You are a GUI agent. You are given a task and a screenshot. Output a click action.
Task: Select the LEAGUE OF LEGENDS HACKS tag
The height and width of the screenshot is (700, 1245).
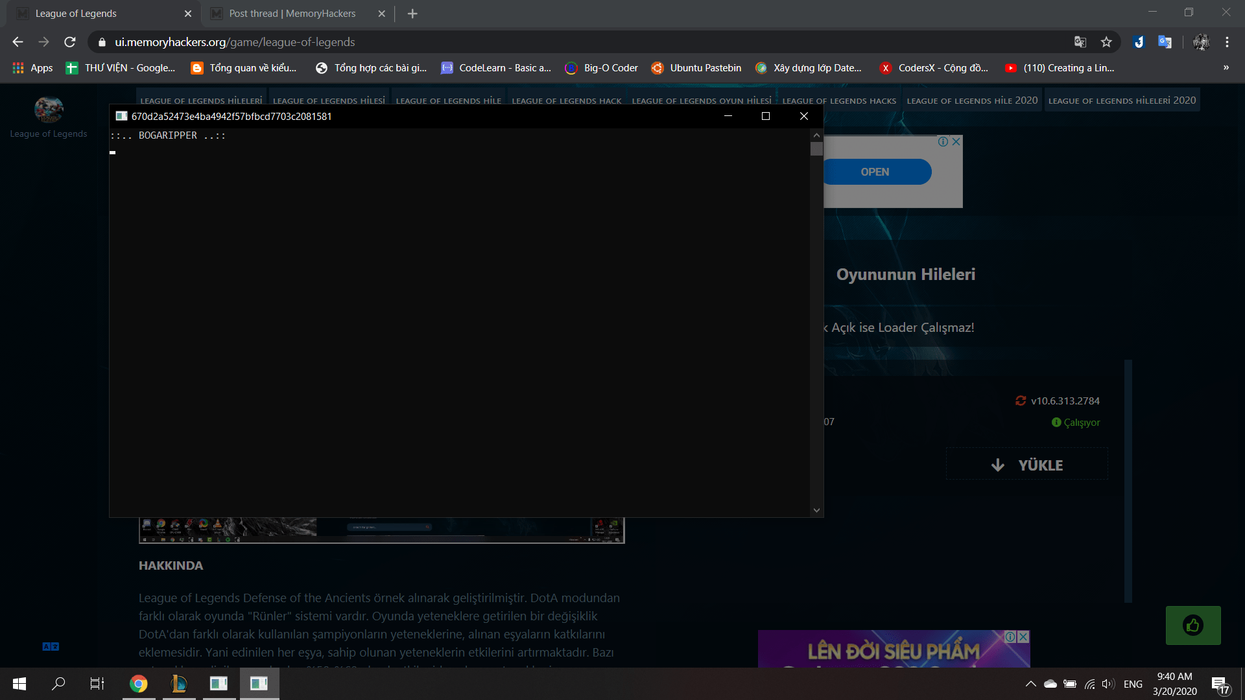pos(839,100)
